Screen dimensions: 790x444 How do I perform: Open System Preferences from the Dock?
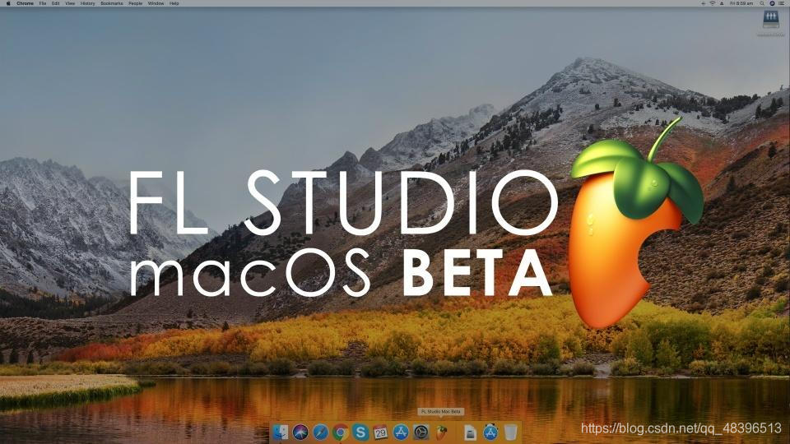pyautogui.click(x=421, y=432)
